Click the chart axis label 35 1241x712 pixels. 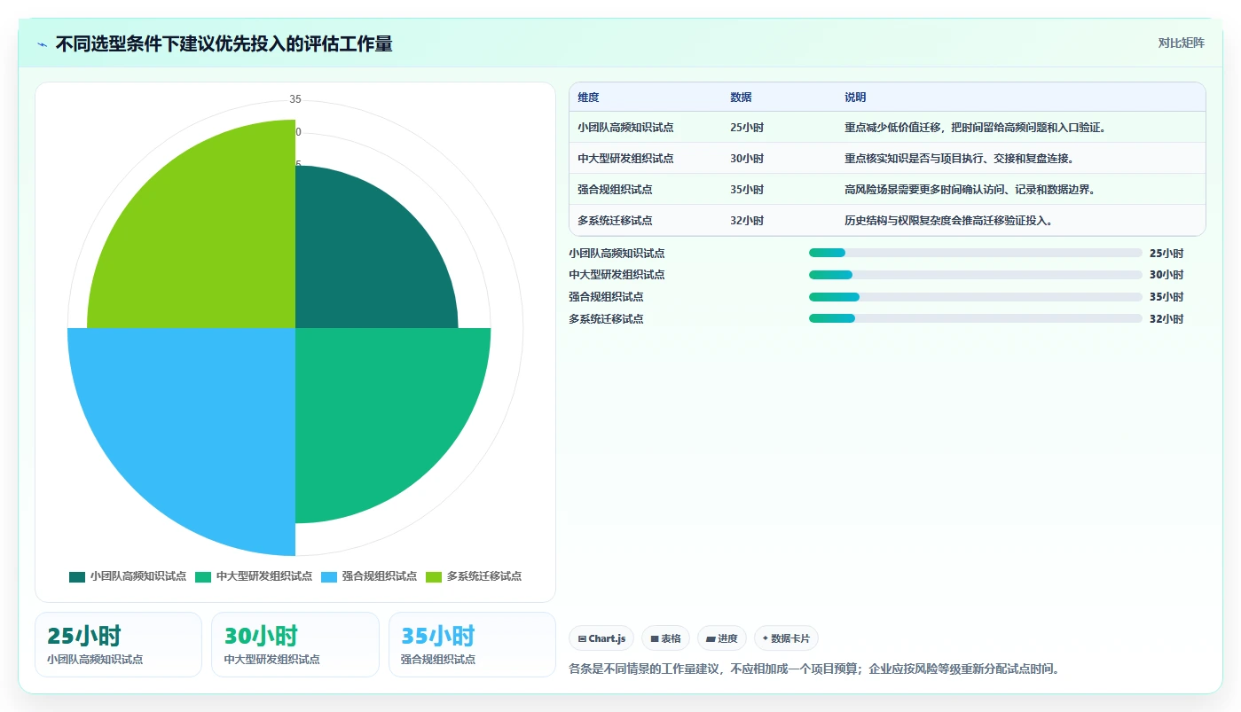point(295,98)
